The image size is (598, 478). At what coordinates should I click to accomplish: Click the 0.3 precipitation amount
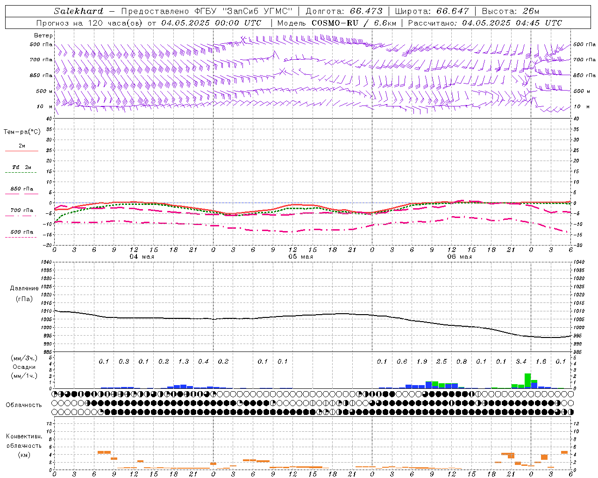pos(124,362)
